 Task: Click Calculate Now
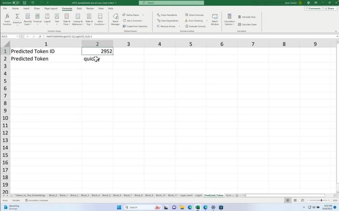248,17
